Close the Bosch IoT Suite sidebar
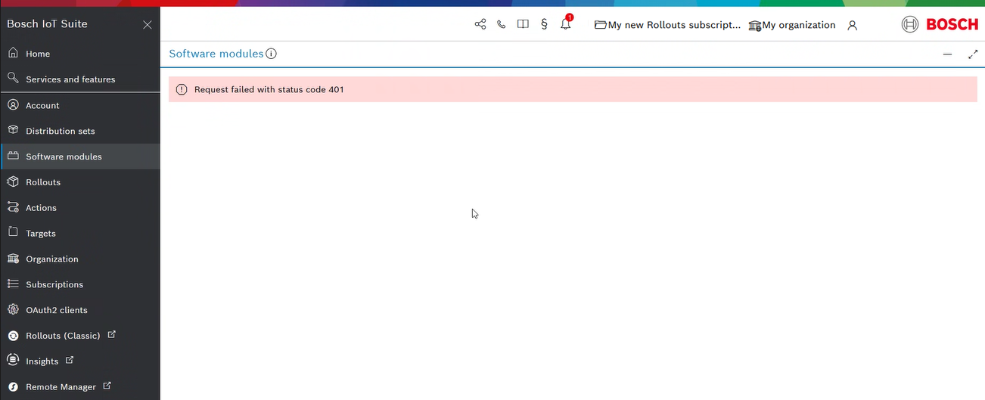 (148, 24)
